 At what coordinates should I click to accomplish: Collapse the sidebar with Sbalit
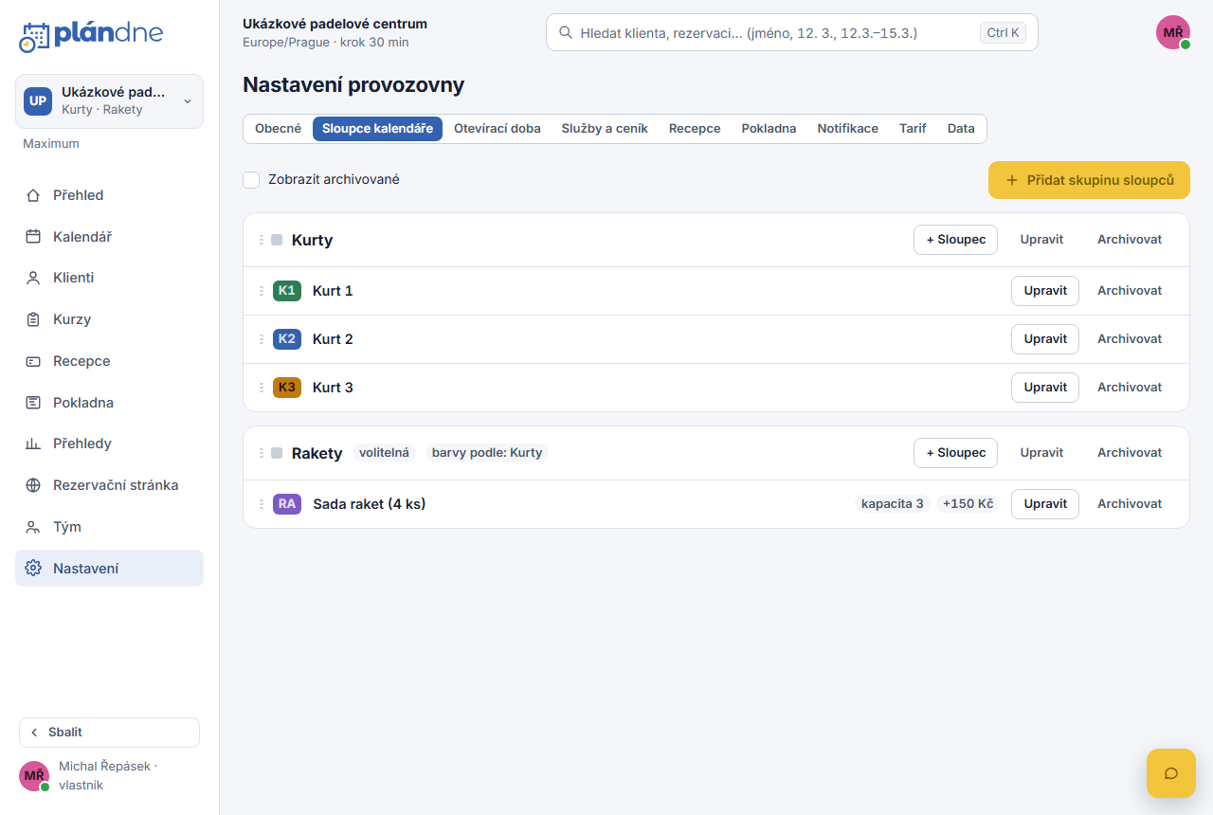pos(109,733)
